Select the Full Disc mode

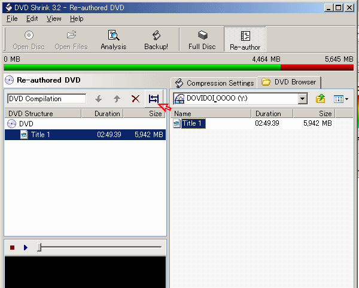202,40
